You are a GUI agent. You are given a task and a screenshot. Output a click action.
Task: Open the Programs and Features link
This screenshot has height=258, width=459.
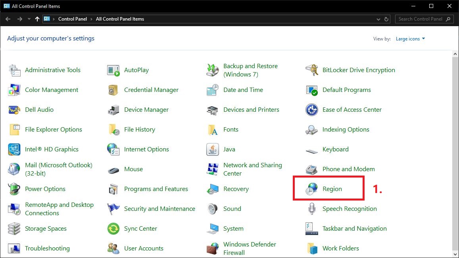tap(156, 189)
